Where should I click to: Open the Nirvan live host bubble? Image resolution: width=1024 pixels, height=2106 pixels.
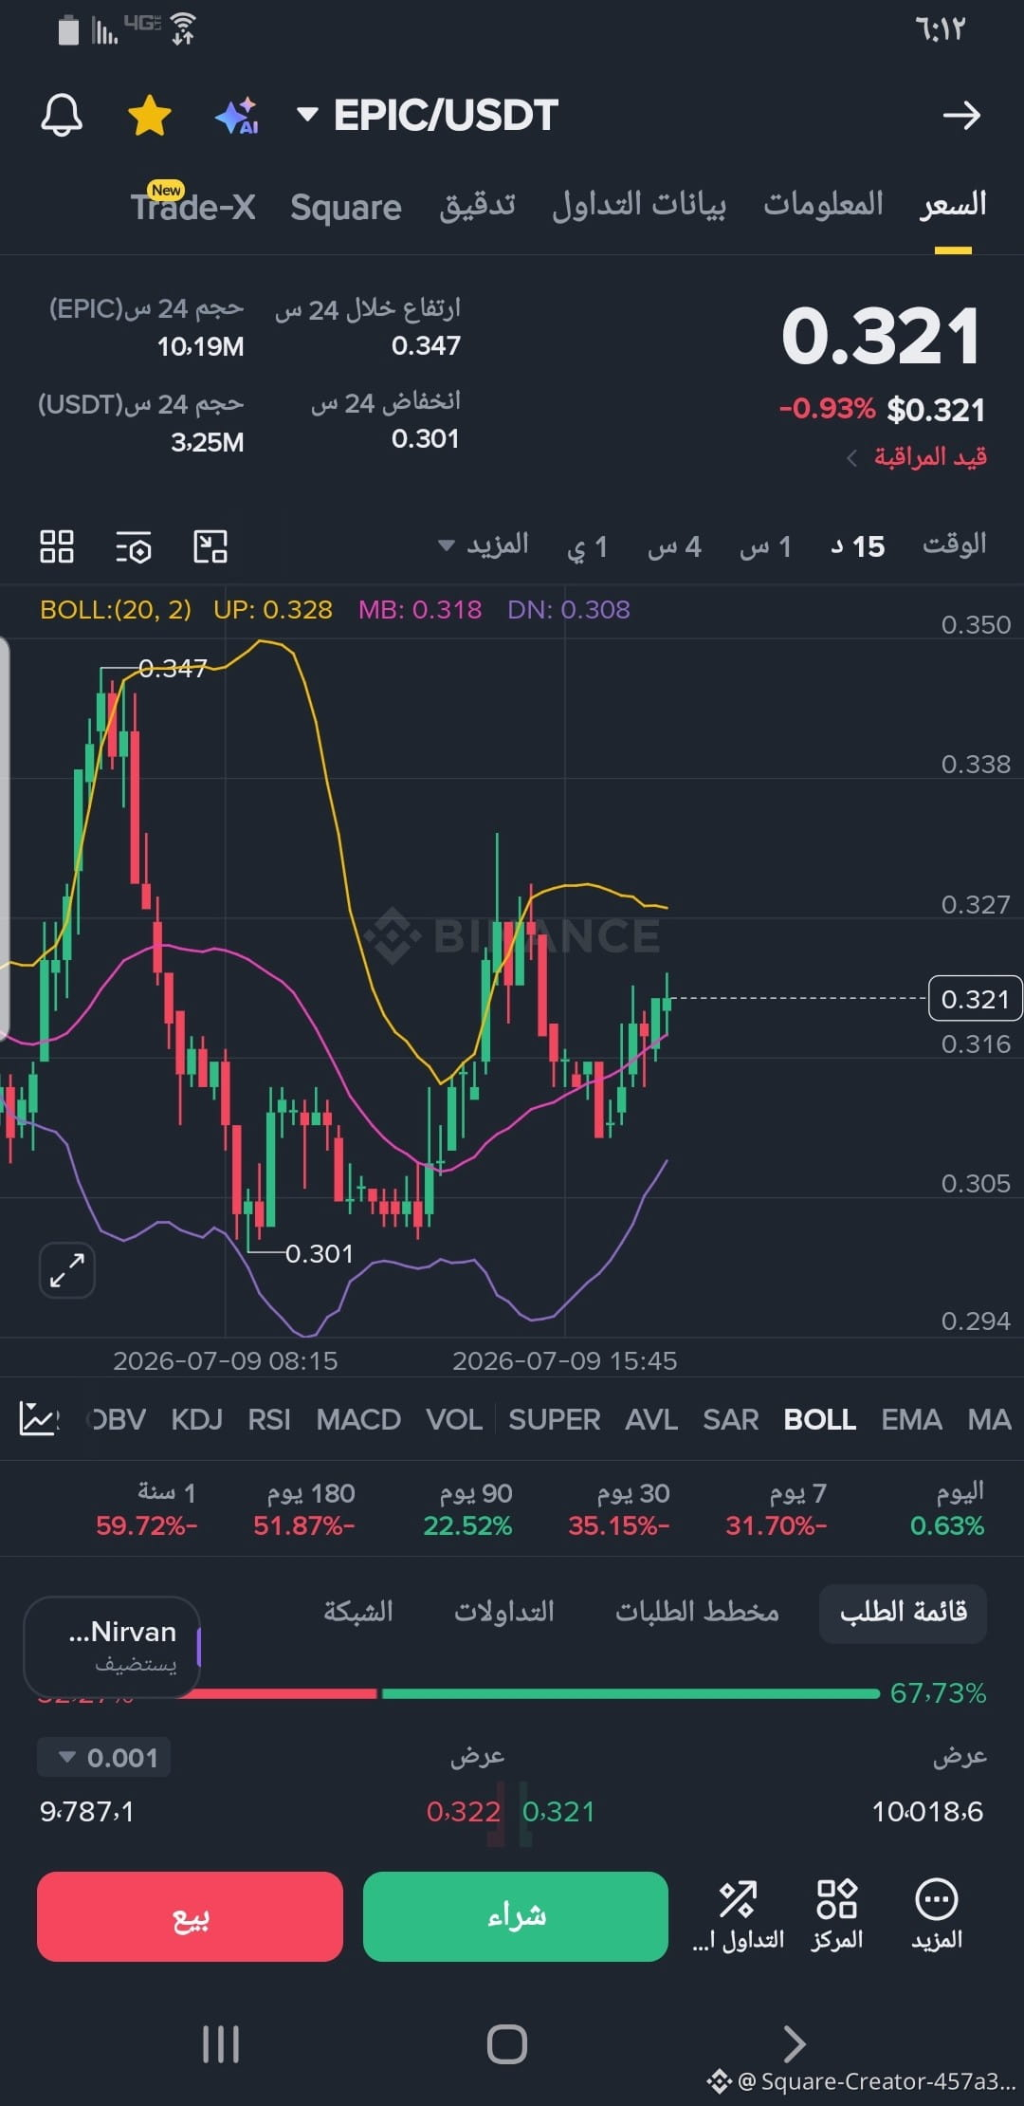tap(112, 1647)
